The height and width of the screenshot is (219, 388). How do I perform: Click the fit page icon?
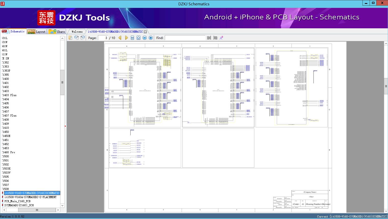(x=139, y=38)
